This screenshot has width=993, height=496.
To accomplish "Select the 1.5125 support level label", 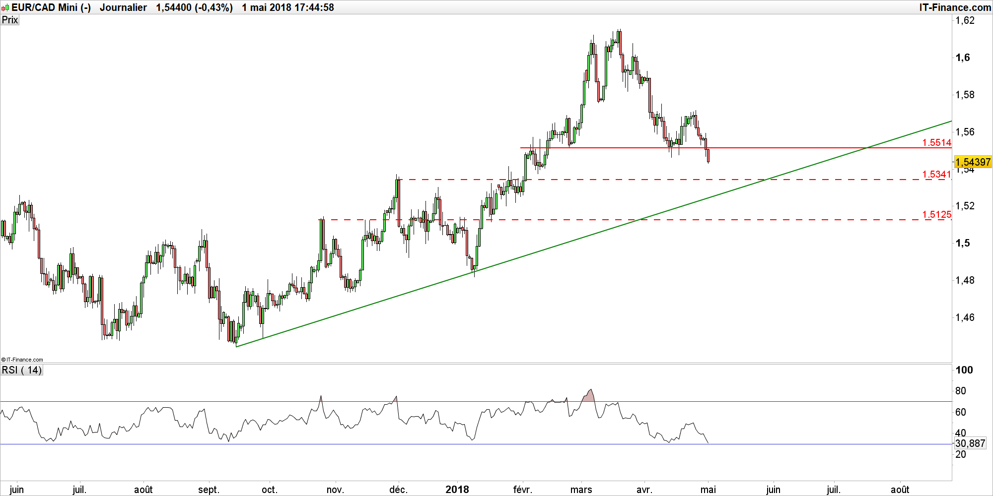I will [x=937, y=214].
